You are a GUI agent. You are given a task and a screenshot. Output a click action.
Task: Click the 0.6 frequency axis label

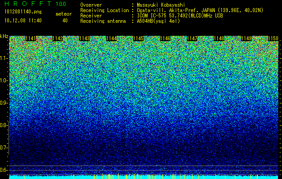click(x=4, y=170)
